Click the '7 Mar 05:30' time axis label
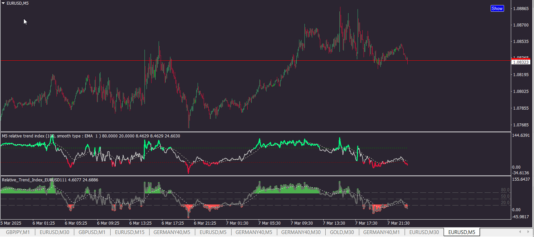Screen dimensions: 534x237 pyautogui.click(x=270, y=223)
